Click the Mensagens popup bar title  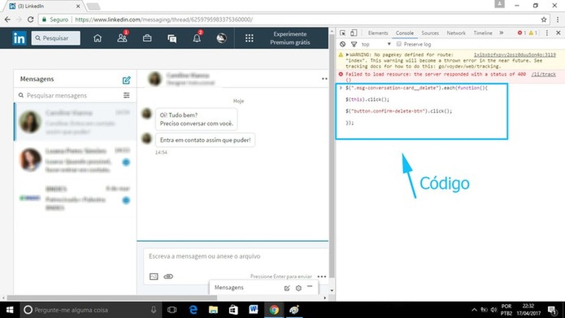click(229, 288)
